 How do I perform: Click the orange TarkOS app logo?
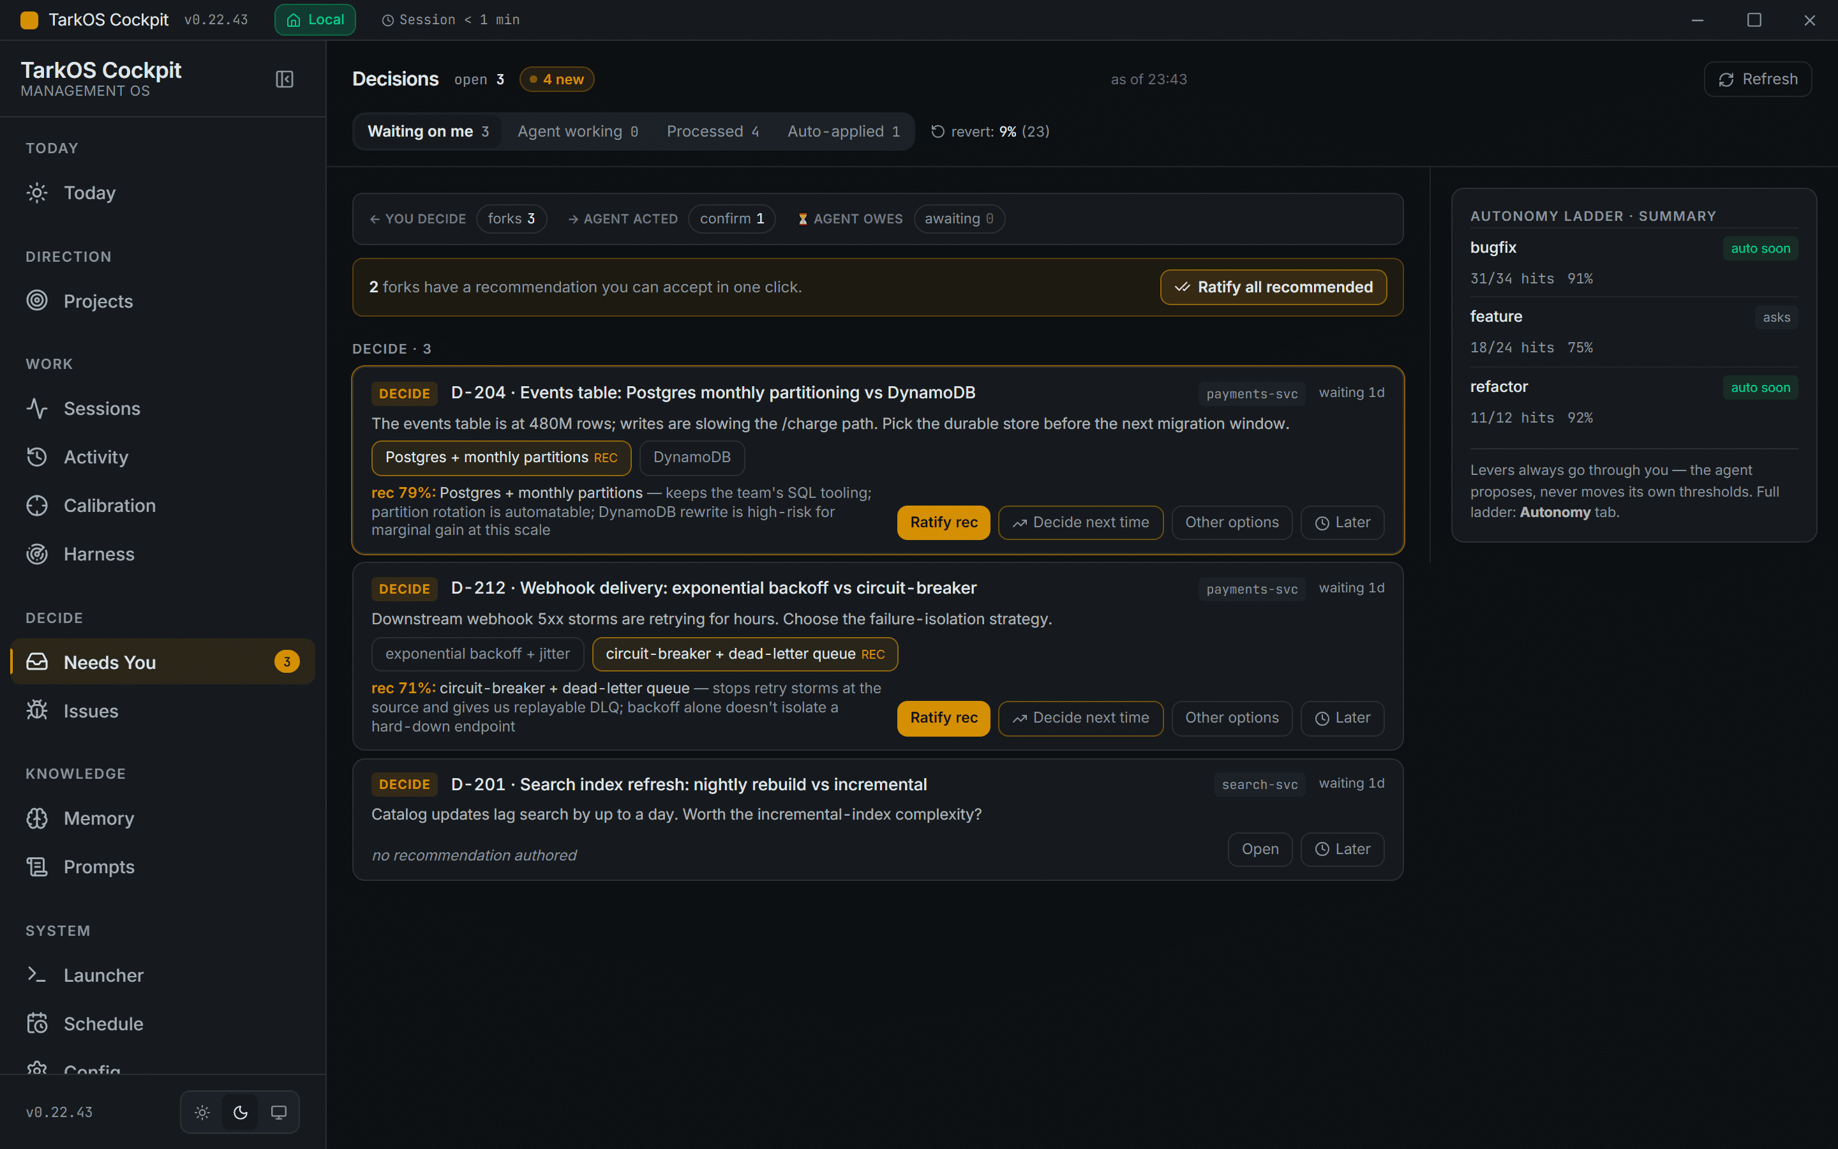[29, 20]
